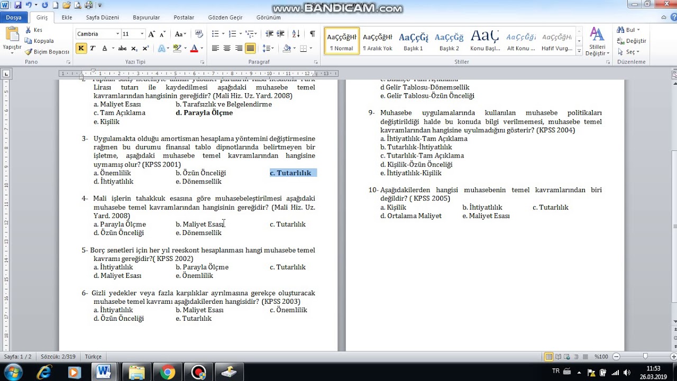Open the borders dropdown arrow
677x381 pixels.
tap(310, 48)
